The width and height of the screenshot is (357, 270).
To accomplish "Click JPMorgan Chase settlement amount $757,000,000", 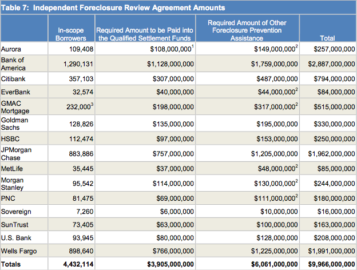I will [x=173, y=154].
